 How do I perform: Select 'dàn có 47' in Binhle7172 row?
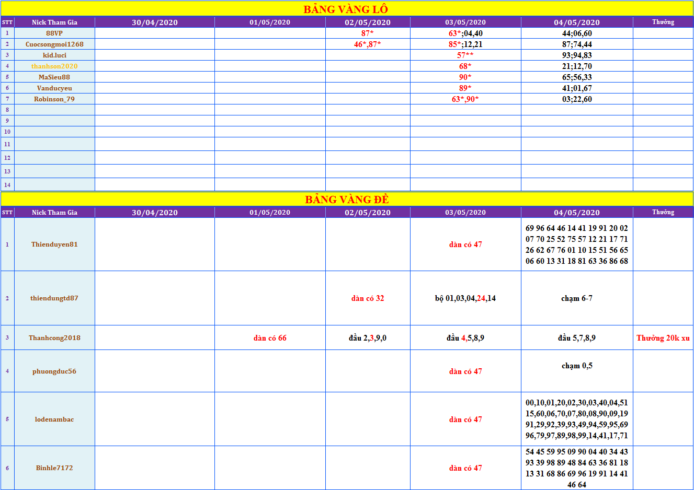465,468
